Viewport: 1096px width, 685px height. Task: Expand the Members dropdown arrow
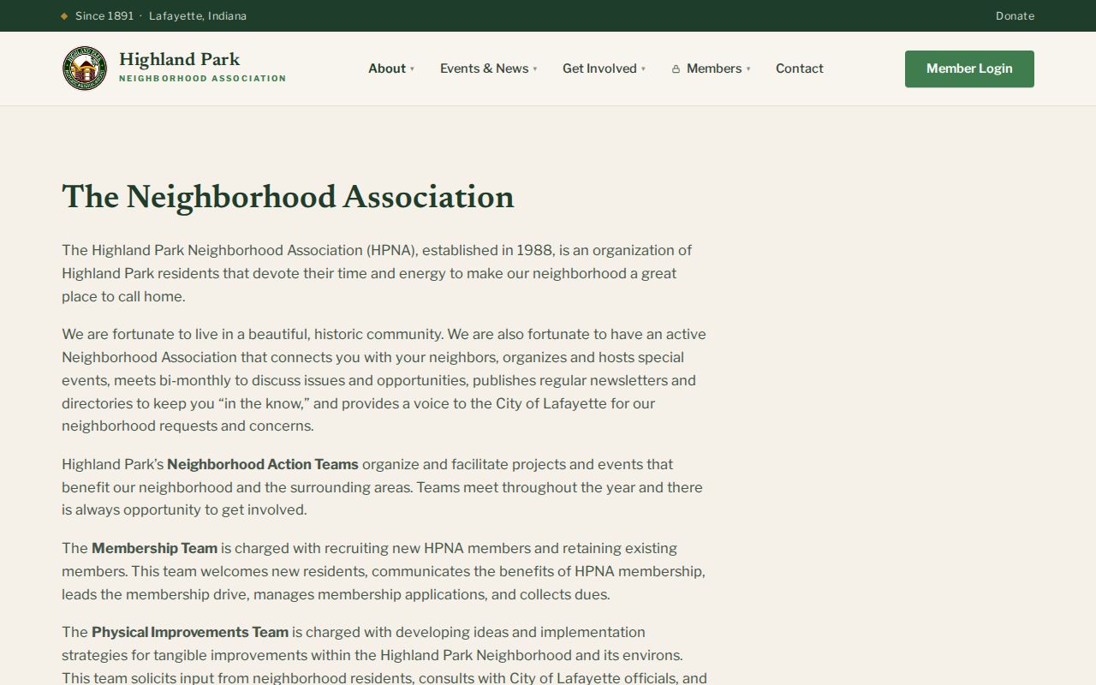748,69
